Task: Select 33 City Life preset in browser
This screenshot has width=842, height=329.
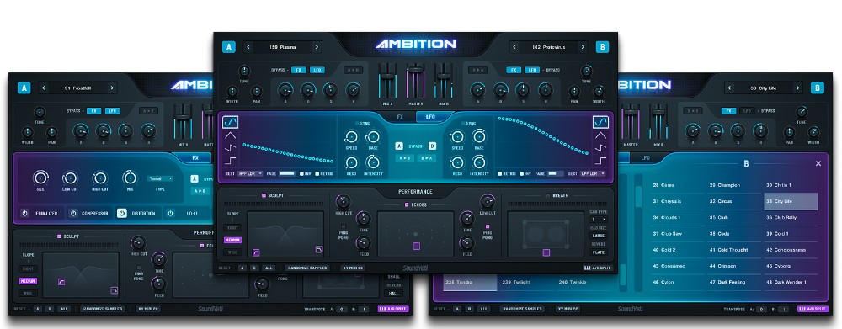Action: [791, 201]
